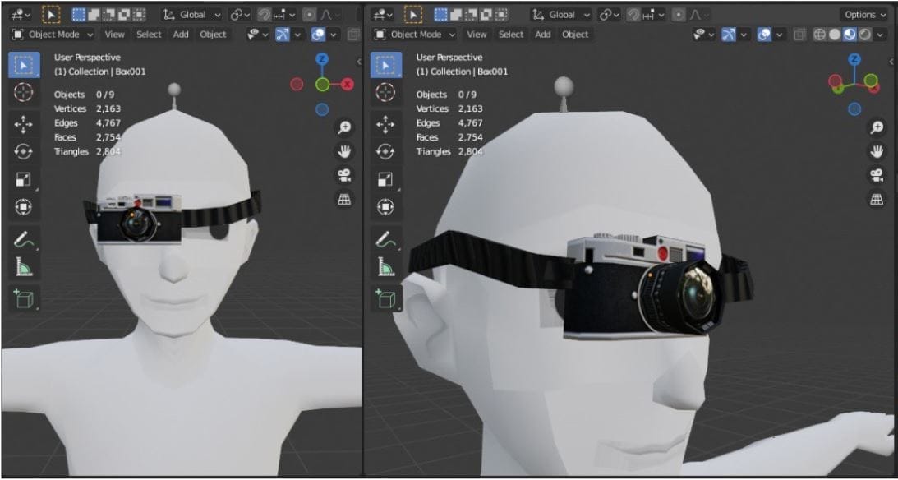
Task: Open the Options dropdown
Action: coord(864,15)
